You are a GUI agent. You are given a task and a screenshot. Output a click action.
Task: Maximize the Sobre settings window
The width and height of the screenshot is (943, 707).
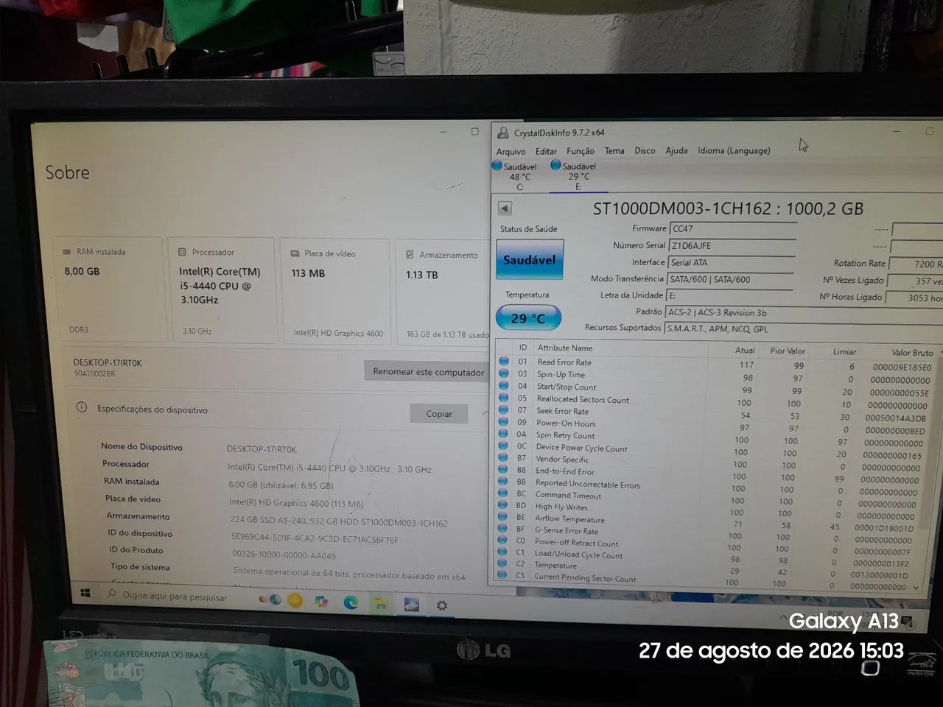[474, 132]
